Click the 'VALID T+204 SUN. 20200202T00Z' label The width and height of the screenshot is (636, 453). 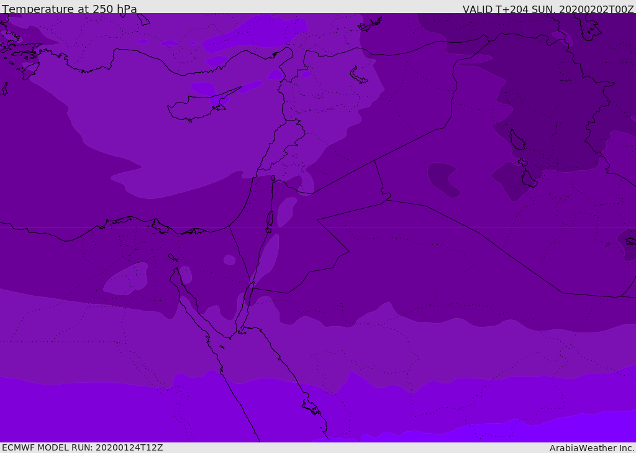[548, 9]
